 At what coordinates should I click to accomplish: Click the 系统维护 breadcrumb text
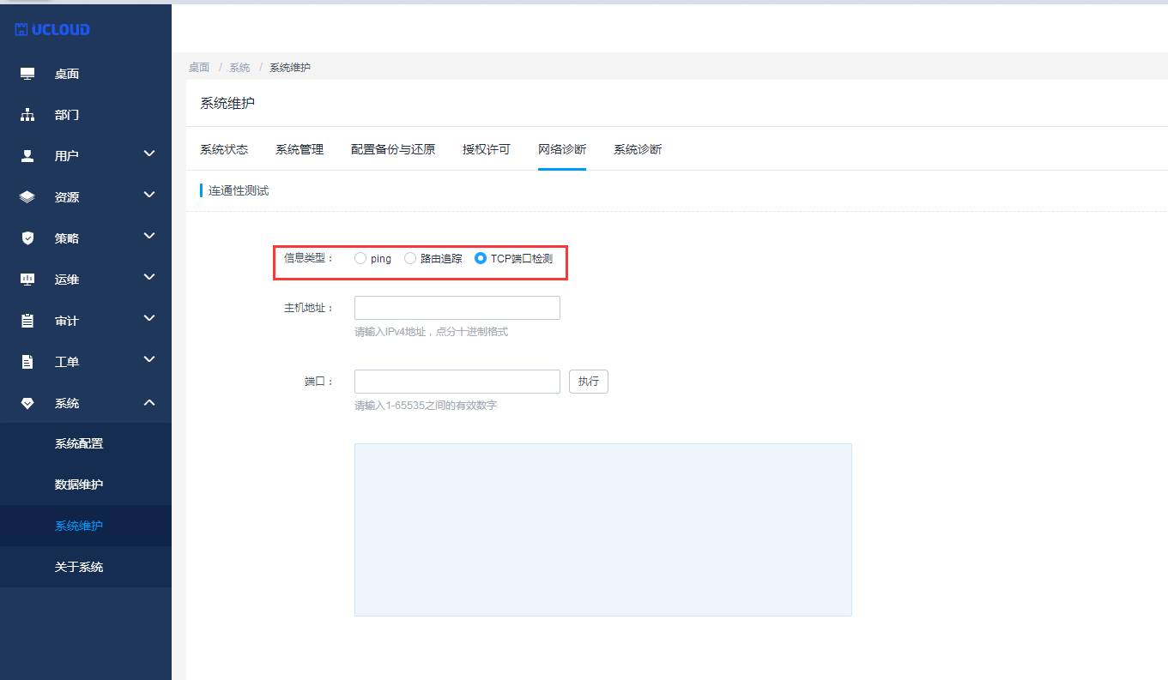tap(290, 67)
